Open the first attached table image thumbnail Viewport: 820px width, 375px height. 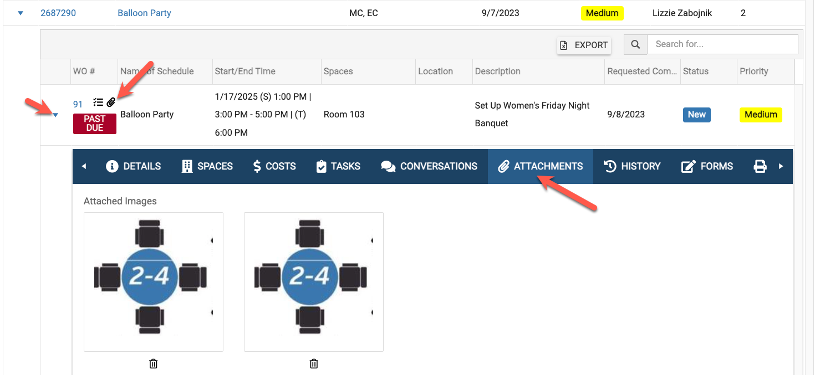(x=153, y=281)
